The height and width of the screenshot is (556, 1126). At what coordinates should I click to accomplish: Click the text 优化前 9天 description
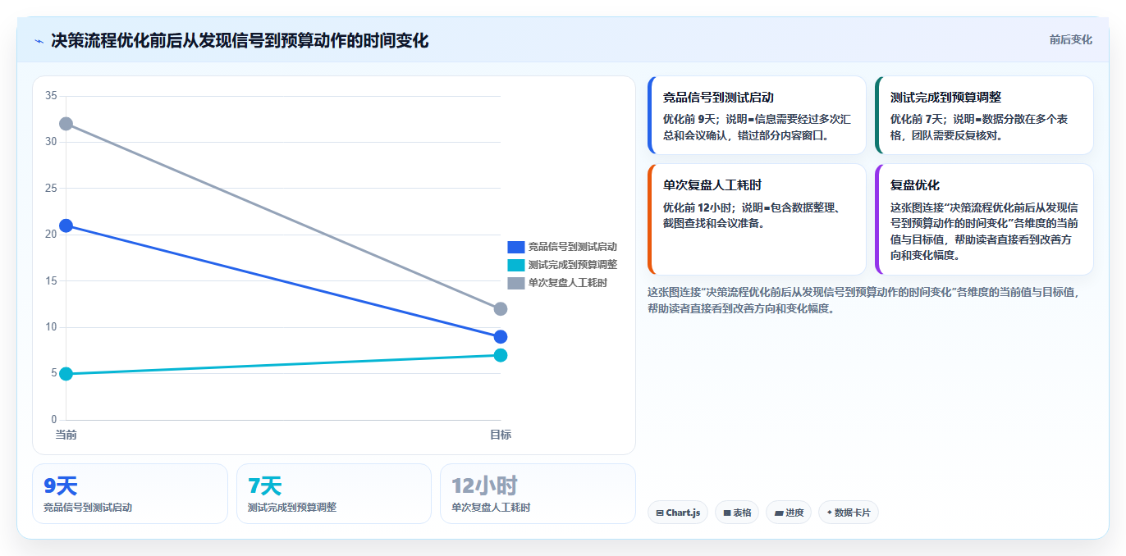tap(757, 127)
